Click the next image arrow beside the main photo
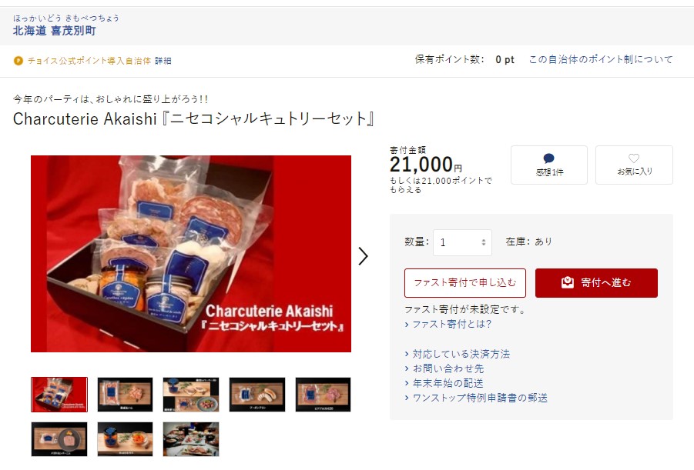 tap(363, 255)
